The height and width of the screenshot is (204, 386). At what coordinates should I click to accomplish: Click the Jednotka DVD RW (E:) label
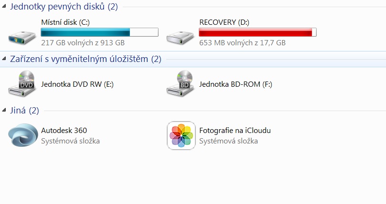77,84
